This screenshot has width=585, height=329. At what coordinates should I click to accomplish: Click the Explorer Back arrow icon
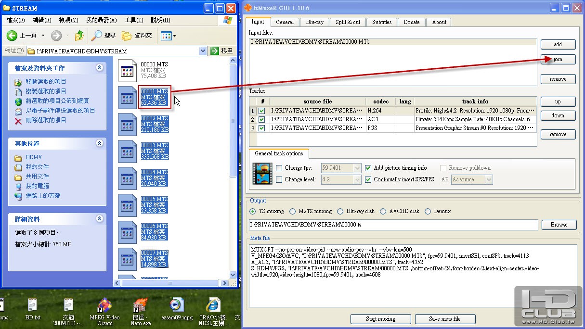click(x=12, y=36)
